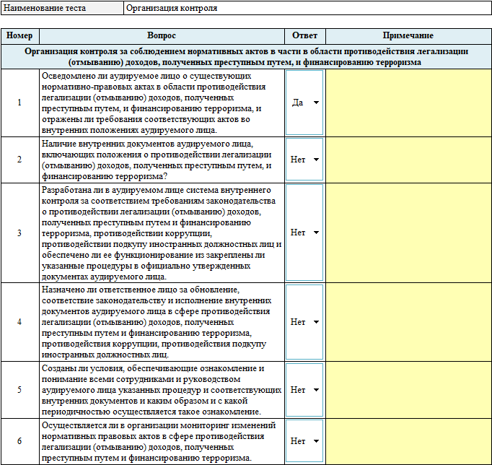492x465 pixels.
Task: Select number cell '3'
Action: pyautogui.click(x=19, y=232)
